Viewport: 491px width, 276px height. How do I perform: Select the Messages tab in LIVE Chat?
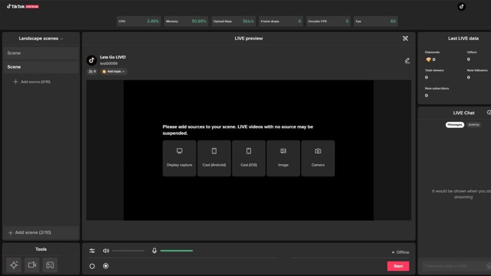pyautogui.click(x=455, y=125)
